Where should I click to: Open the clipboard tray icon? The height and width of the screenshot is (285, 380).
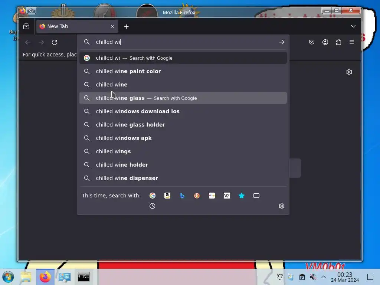[302, 277]
